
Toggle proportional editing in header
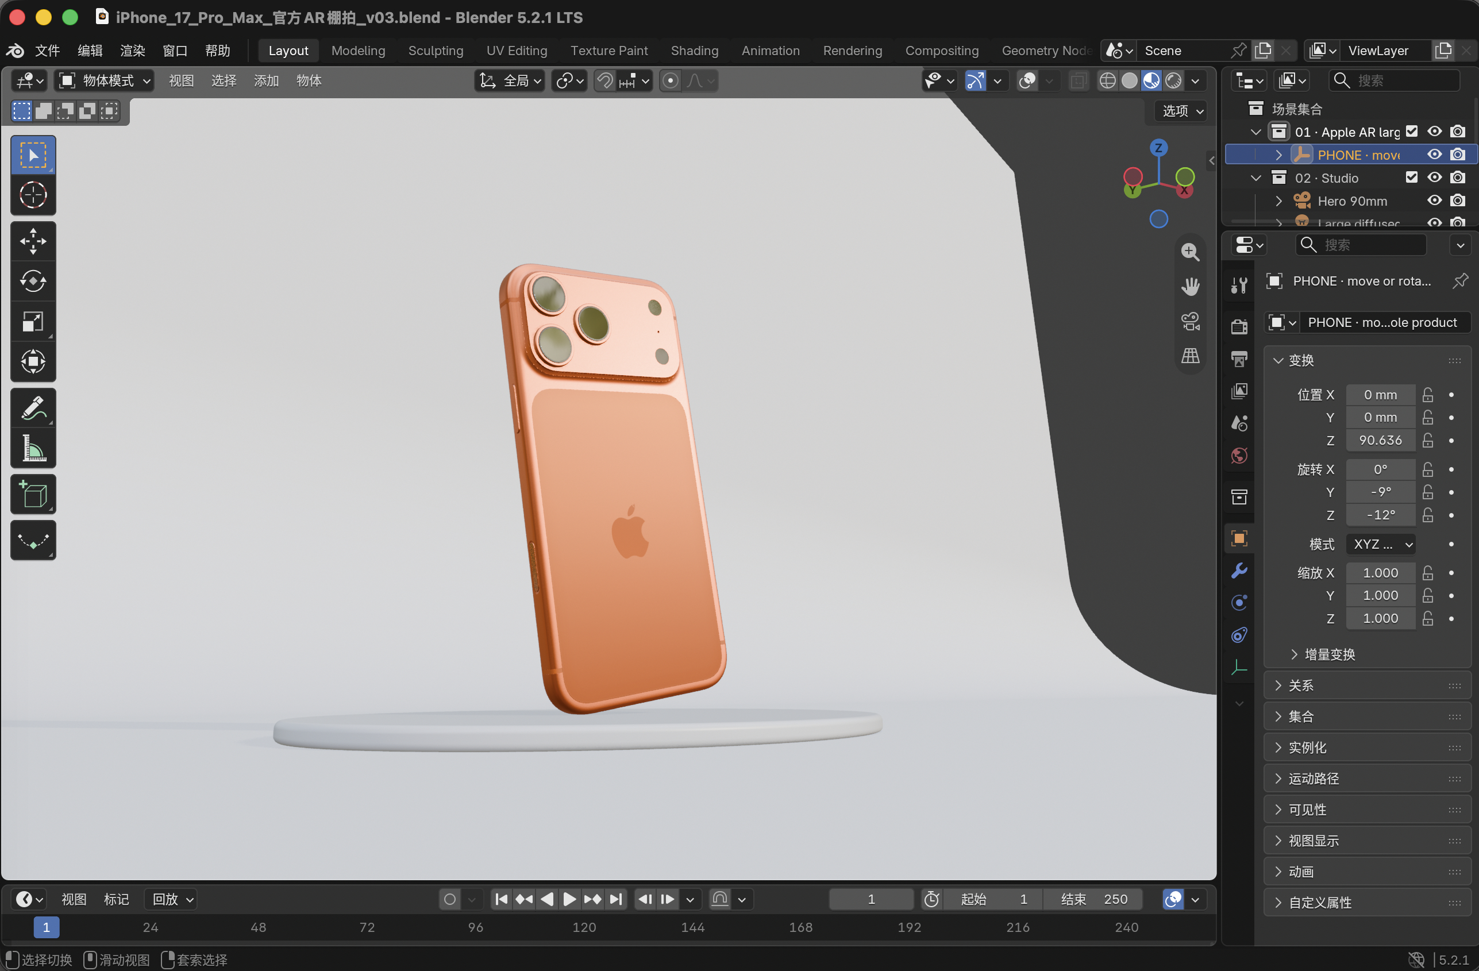[x=670, y=81]
